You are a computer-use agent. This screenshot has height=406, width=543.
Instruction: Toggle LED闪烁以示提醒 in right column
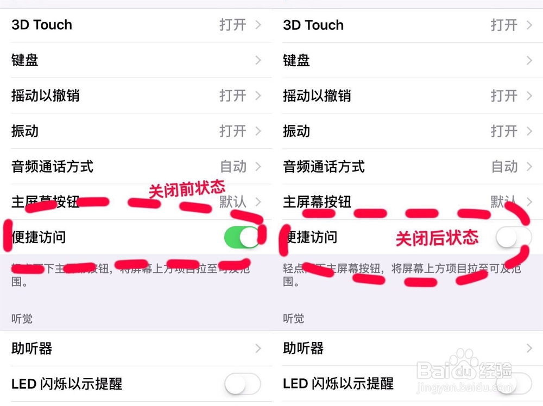click(x=513, y=384)
